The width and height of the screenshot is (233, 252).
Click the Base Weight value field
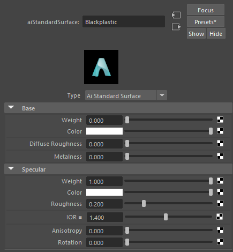click(104, 120)
